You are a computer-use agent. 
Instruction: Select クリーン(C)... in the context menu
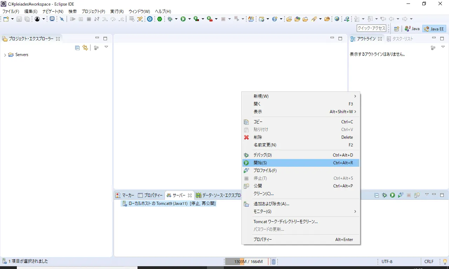(301, 194)
